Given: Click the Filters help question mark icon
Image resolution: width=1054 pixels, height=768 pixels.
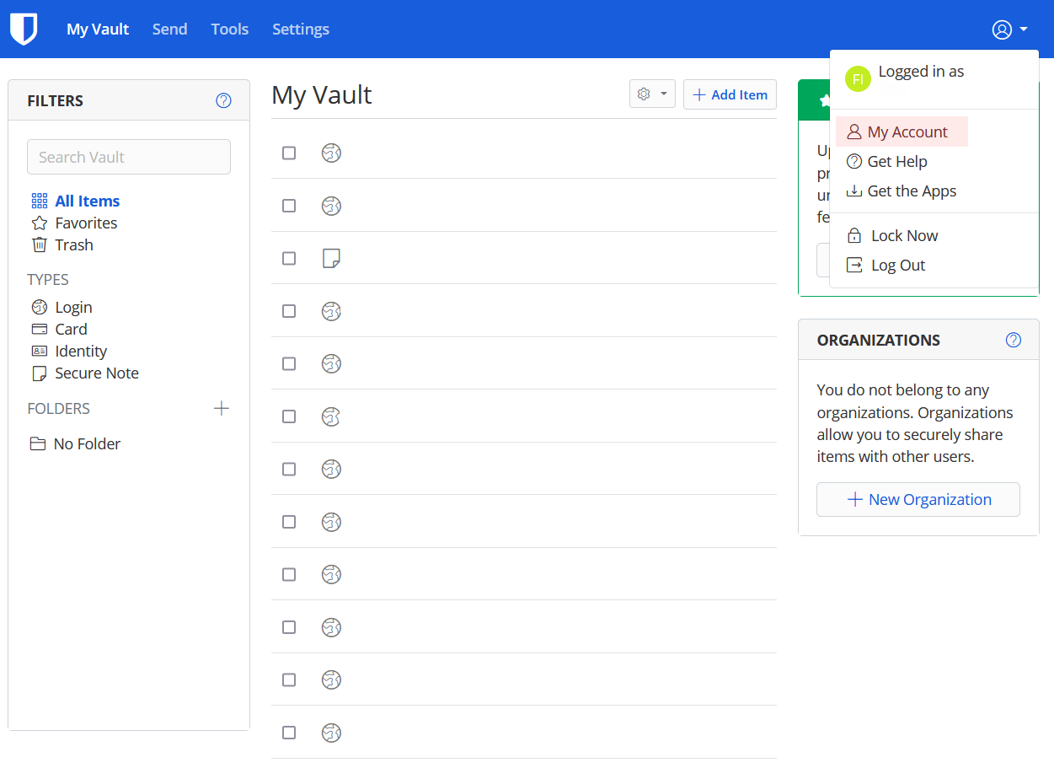Looking at the screenshot, I should pyautogui.click(x=223, y=100).
